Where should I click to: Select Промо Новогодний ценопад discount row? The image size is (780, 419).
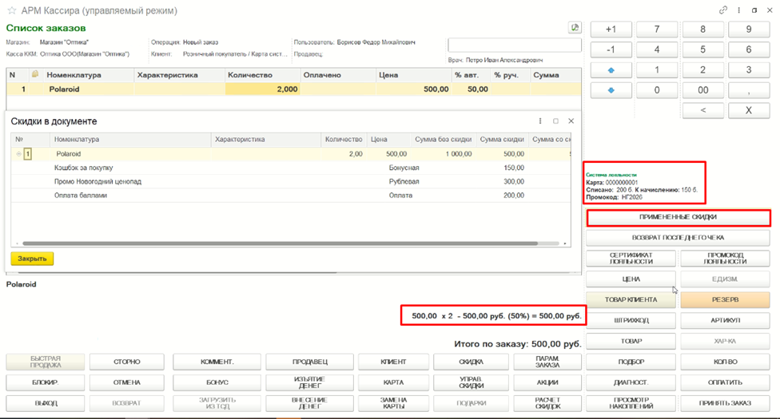pyautogui.click(x=291, y=181)
